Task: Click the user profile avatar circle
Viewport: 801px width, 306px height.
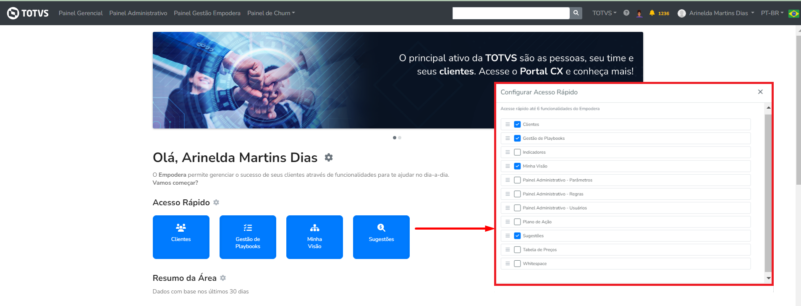Action: [x=682, y=13]
